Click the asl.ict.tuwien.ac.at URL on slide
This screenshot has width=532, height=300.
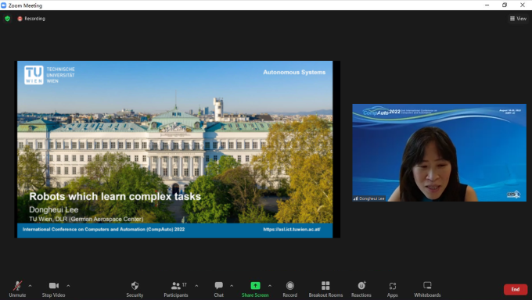(292, 230)
